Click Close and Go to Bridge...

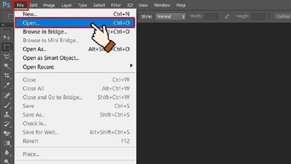tap(75, 97)
